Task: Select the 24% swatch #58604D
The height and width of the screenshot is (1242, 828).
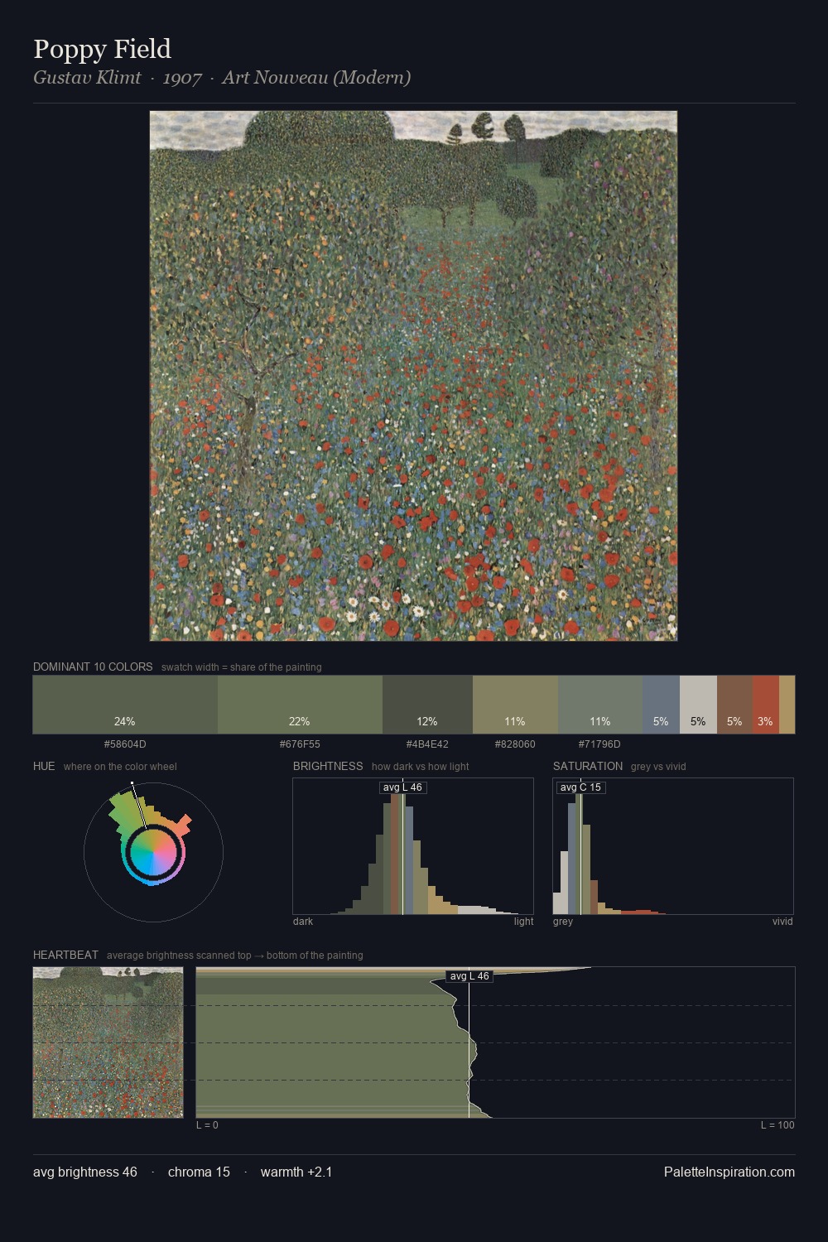Action: coord(125,705)
